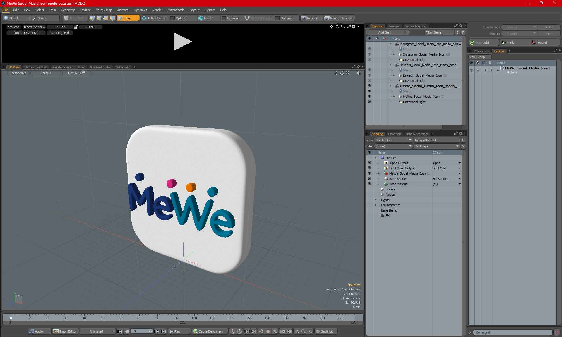Select Edges selection mode icon
562x337 pixels.
pos(99,18)
